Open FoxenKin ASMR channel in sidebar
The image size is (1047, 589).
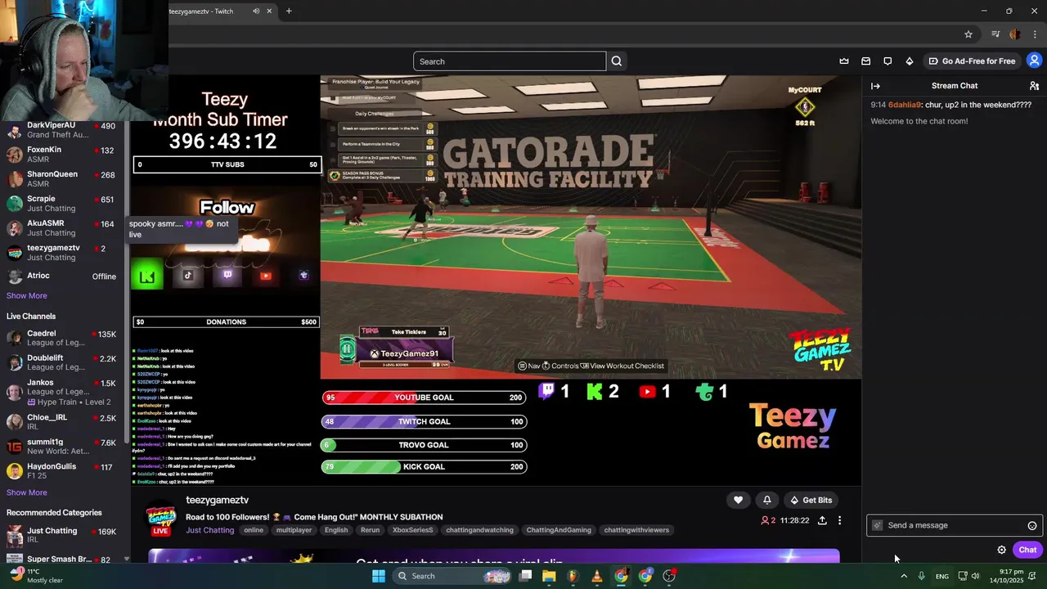[x=62, y=155]
